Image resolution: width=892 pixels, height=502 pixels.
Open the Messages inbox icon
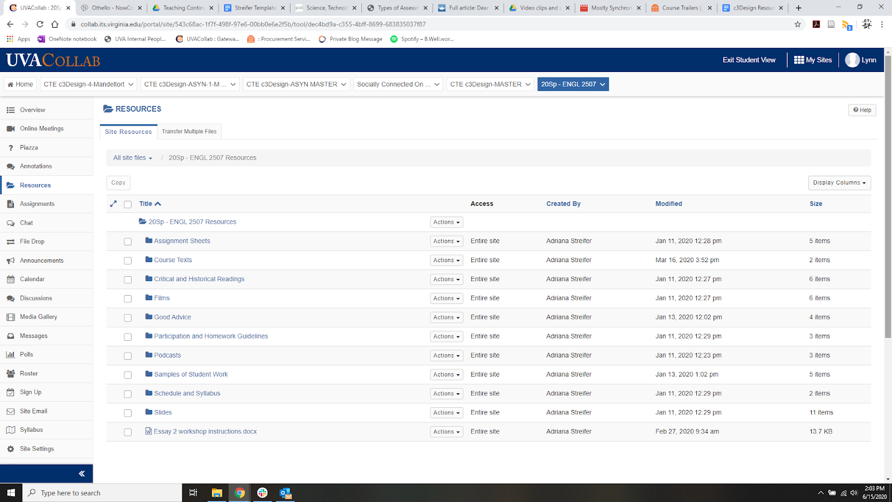click(x=11, y=336)
